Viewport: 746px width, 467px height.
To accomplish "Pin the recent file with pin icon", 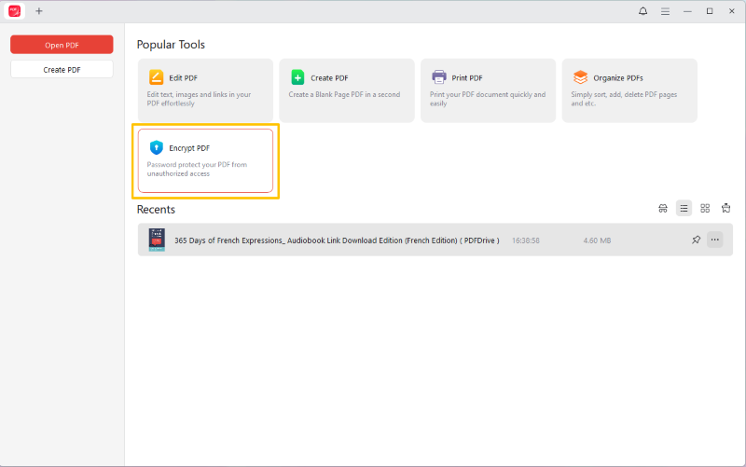I will (x=696, y=240).
